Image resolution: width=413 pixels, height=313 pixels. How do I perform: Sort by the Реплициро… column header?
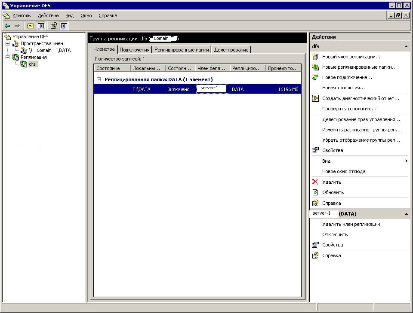248,68
